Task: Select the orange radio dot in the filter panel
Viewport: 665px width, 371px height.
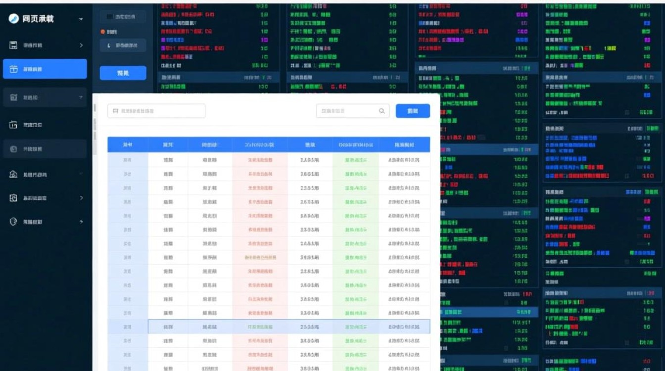Action: [x=103, y=32]
